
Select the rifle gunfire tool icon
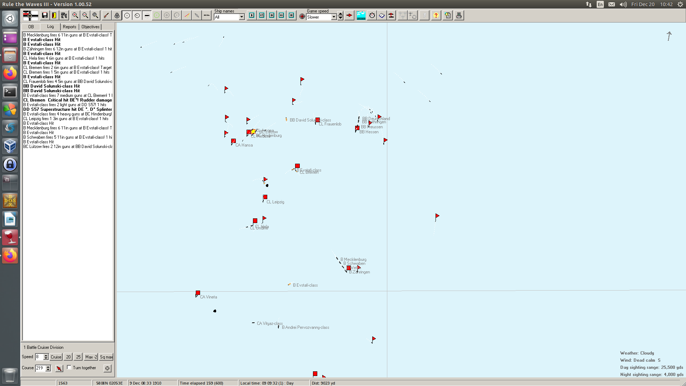[106, 15]
